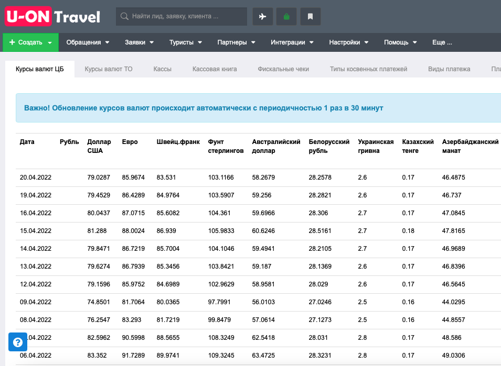This screenshot has height=366, width=501.
Task: Select the Фискальные чеки tab
Action: coord(283,69)
